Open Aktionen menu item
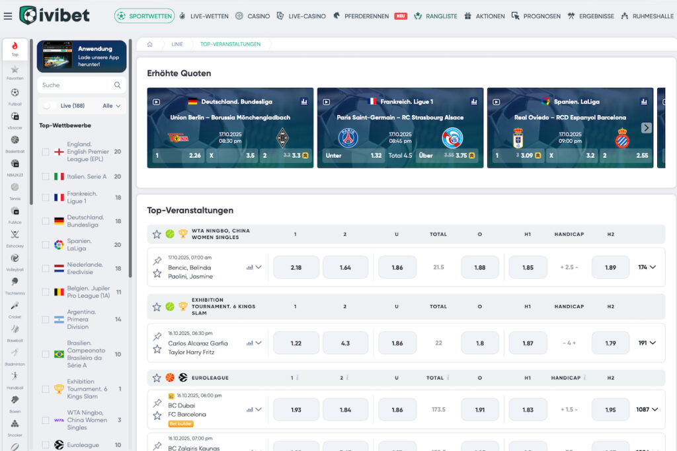Image resolution: width=677 pixels, height=451 pixels. [485, 16]
